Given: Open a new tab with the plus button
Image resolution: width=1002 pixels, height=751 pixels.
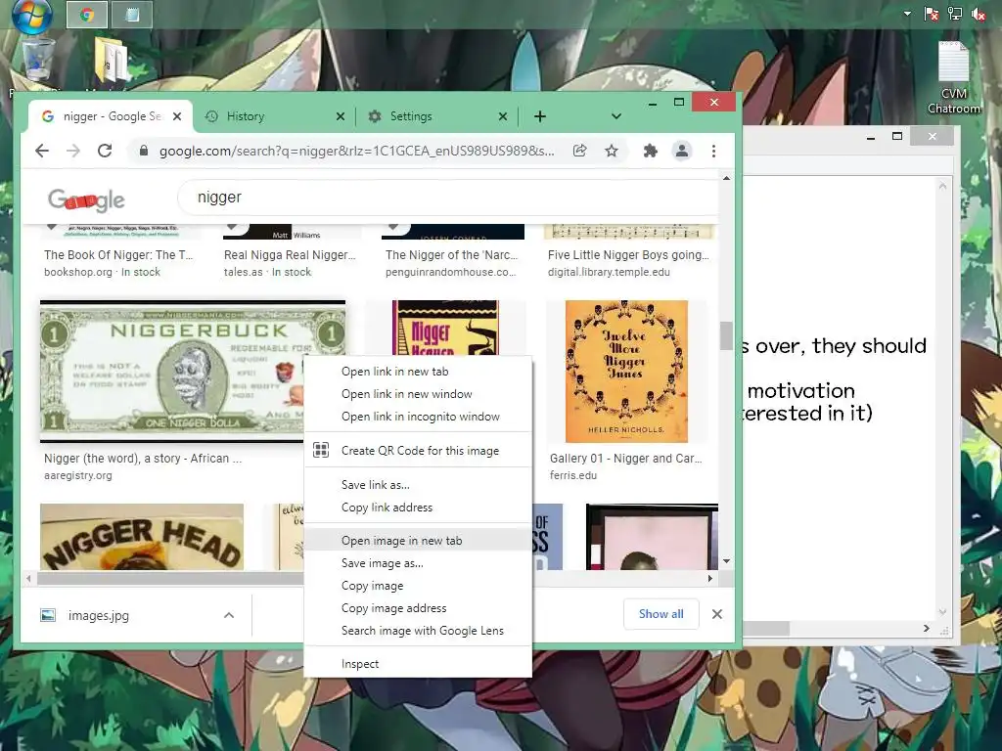Looking at the screenshot, I should pyautogui.click(x=540, y=116).
